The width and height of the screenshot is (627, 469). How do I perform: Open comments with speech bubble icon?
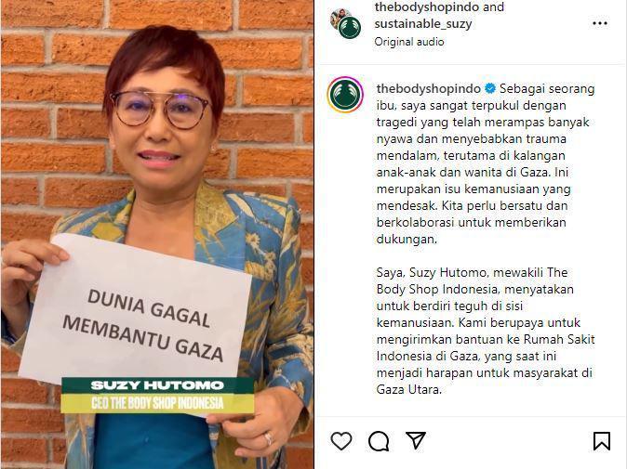tap(379, 441)
